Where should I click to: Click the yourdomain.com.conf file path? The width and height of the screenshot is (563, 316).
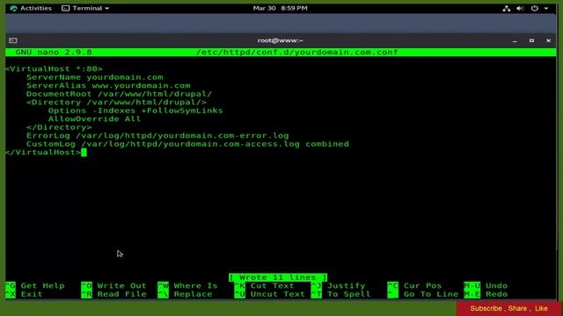[297, 53]
